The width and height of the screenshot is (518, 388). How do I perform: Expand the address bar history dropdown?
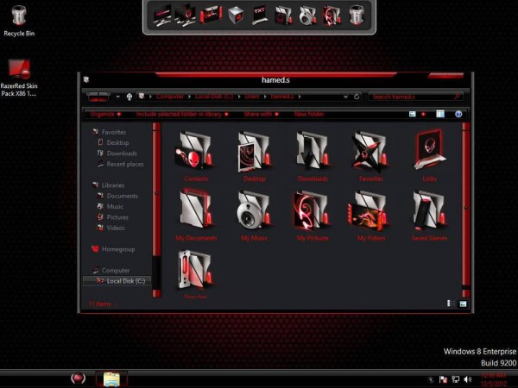coord(345,97)
